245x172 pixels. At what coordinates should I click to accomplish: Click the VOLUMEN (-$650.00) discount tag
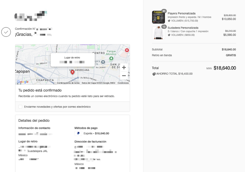[x=181, y=35]
